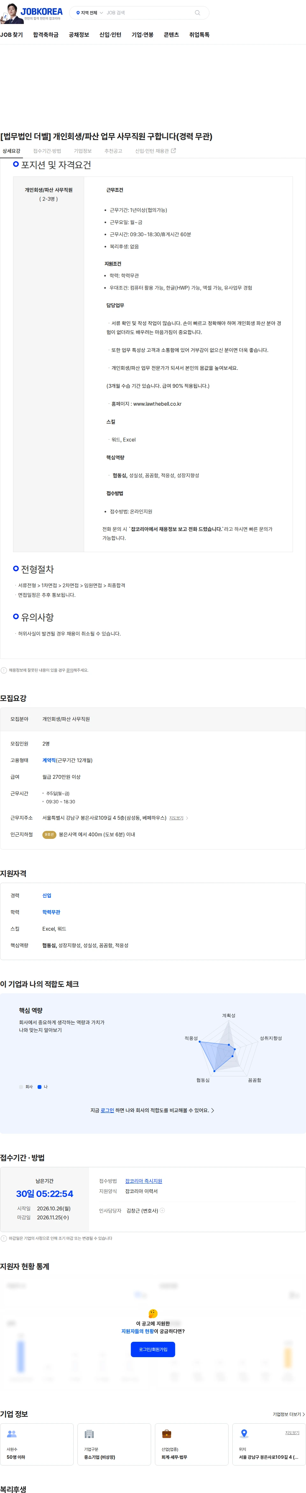Click the 50명 이하 employee count text
This screenshot has width=306, height=1493.
(16, 1457)
